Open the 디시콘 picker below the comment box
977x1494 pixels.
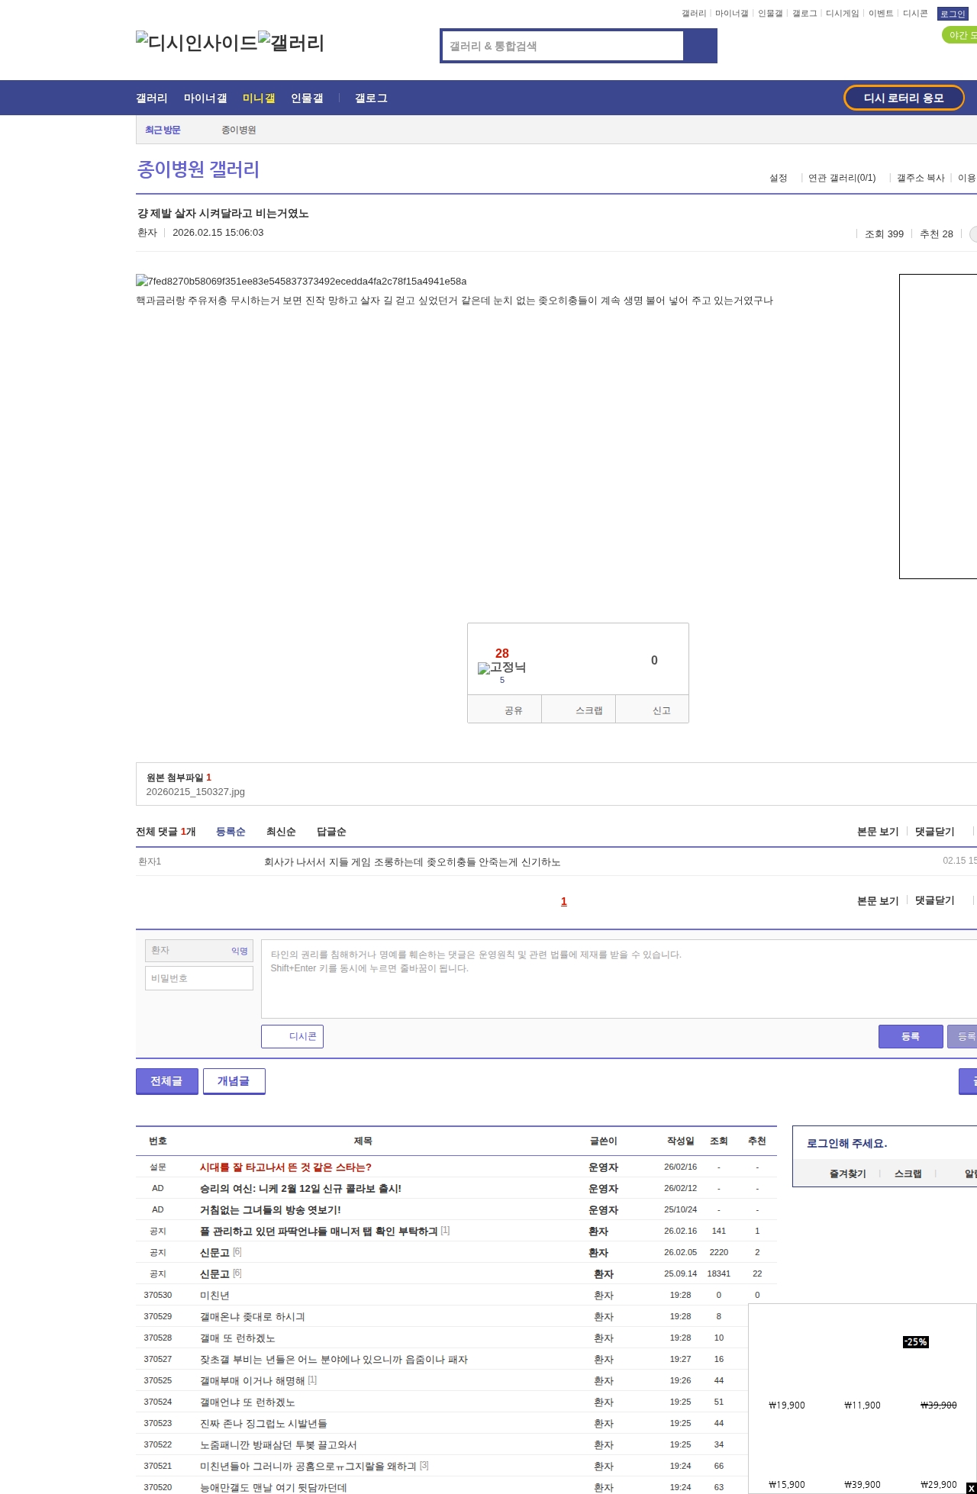click(292, 1036)
